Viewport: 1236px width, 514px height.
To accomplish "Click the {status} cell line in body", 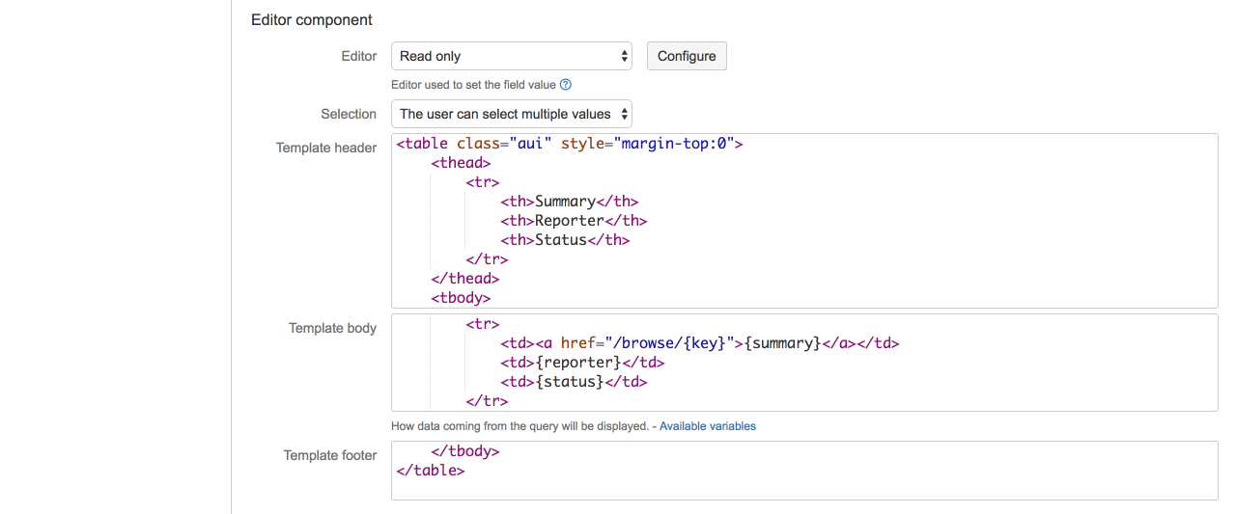I will click(574, 382).
